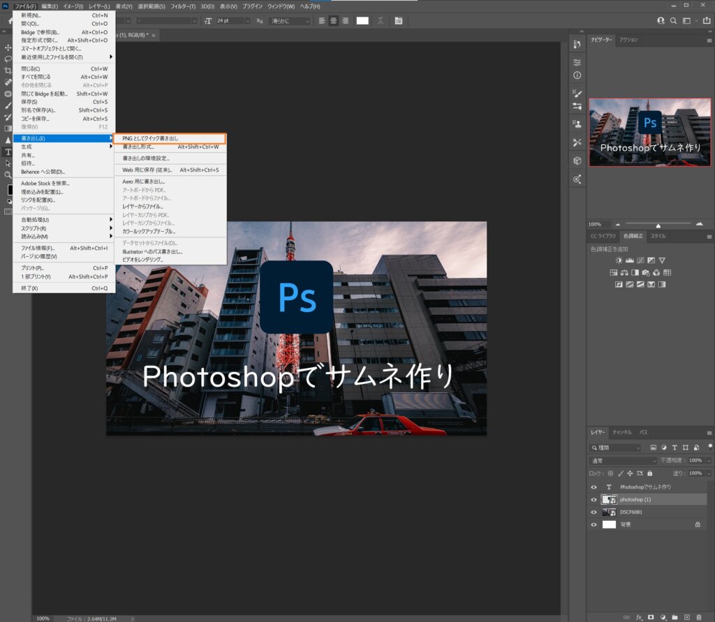
Task: Hide the Photoshopでサムネ作り text layer
Action: pos(594,487)
